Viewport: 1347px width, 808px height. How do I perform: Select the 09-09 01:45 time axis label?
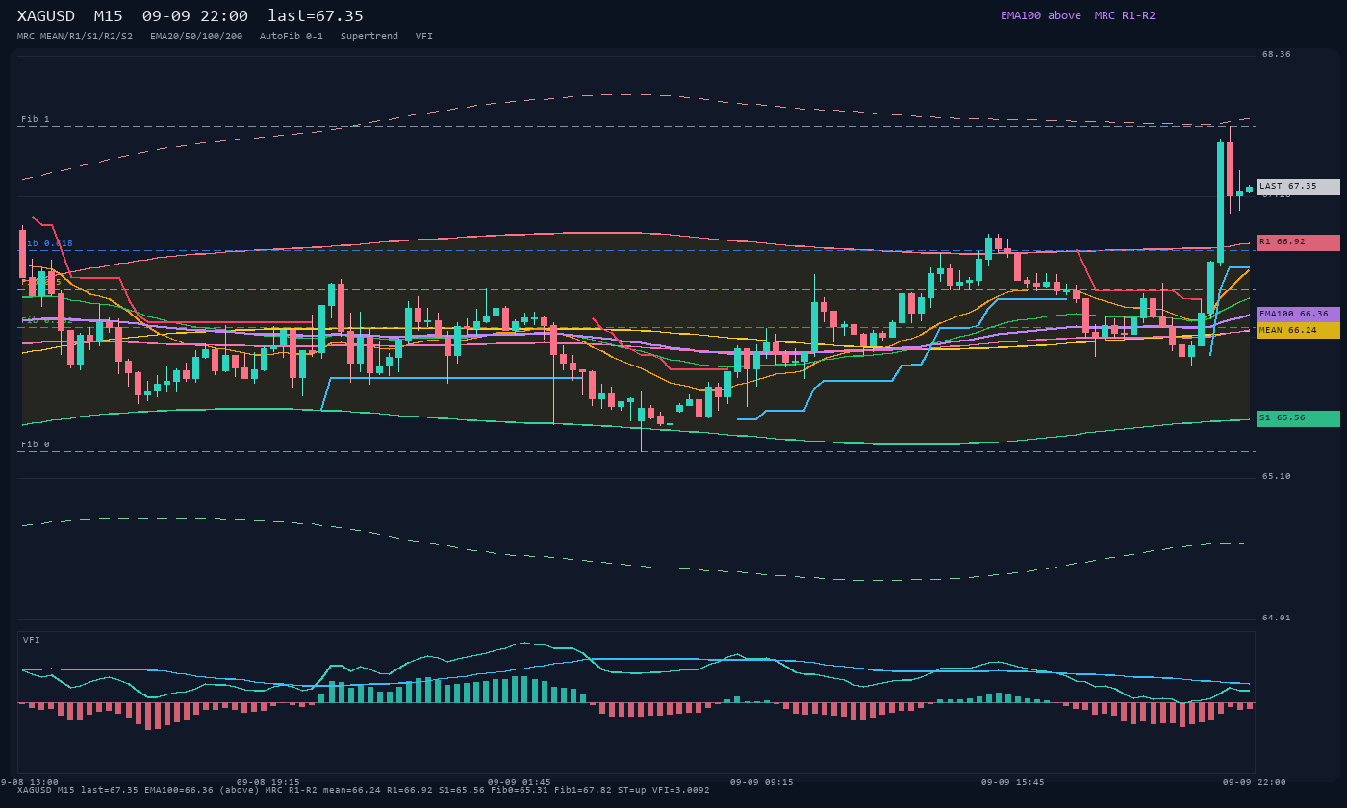(520, 782)
